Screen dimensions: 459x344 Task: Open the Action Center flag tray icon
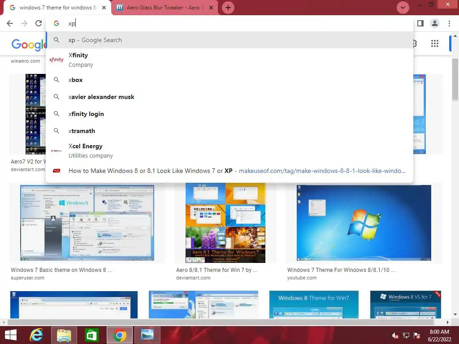[417, 335]
